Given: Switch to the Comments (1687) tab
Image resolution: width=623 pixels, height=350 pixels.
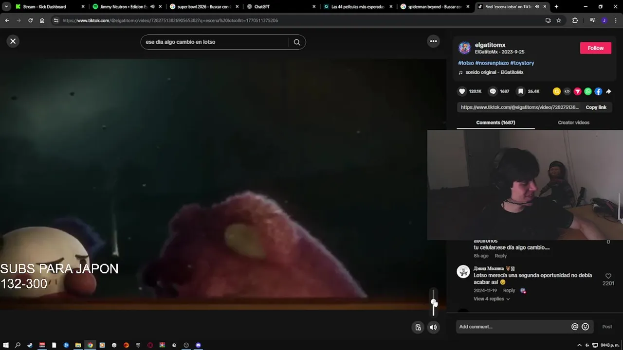Looking at the screenshot, I should click(495, 122).
